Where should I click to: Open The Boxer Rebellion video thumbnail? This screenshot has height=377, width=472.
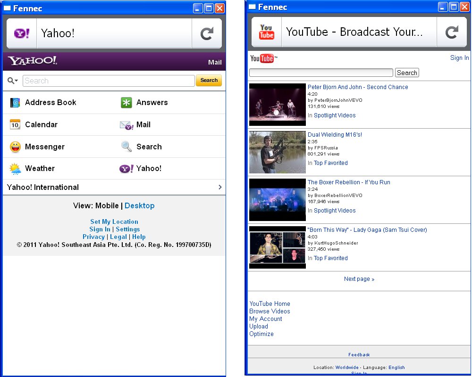click(x=278, y=200)
